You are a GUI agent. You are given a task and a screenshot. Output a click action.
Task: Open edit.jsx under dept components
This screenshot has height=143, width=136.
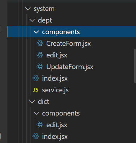coord(57,55)
